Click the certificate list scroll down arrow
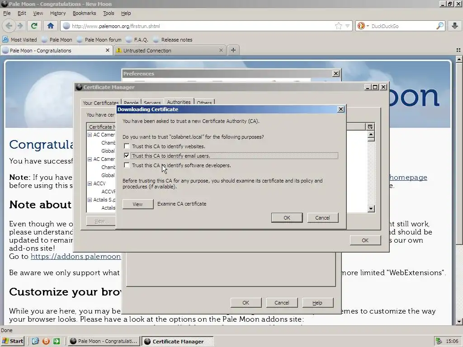The height and width of the screenshot is (347, 463). click(371, 209)
